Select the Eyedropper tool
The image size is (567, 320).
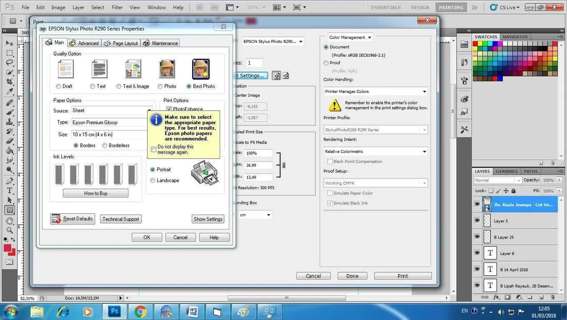(9, 91)
